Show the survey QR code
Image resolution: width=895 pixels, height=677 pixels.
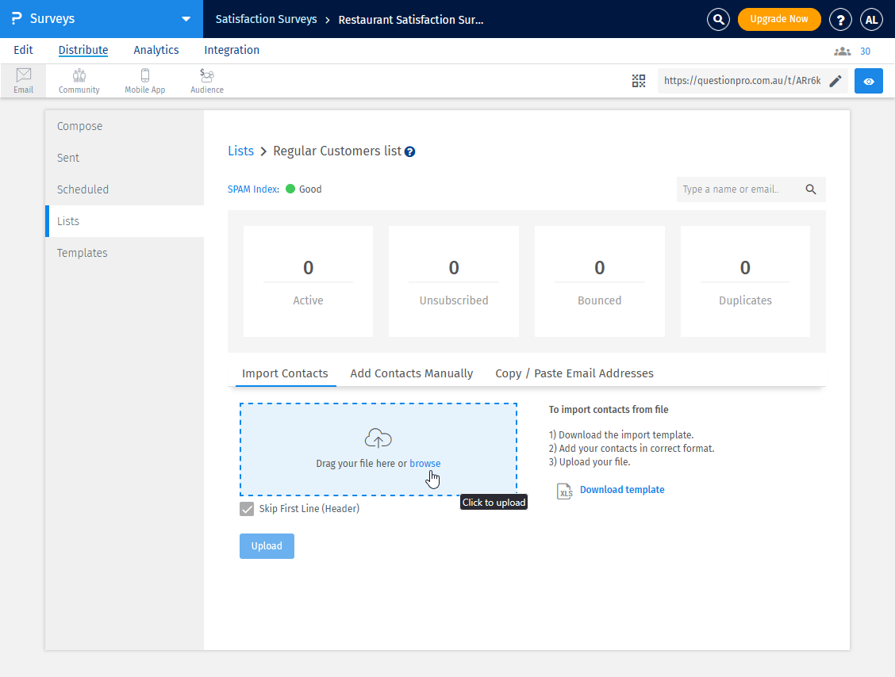pyautogui.click(x=639, y=81)
